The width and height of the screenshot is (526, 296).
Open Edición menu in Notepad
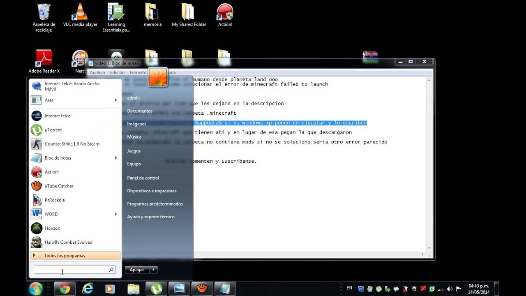117,72
